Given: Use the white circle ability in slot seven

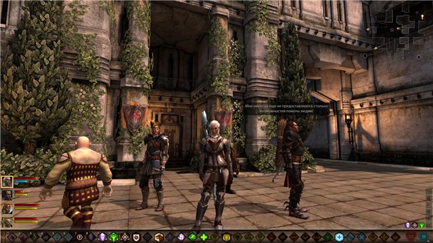Looking at the screenshot, I should click(80, 237).
